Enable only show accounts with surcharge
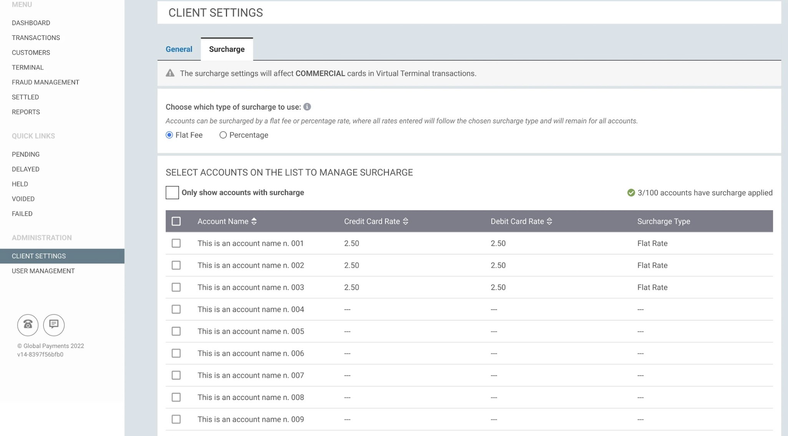This screenshot has height=436, width=788. coord(172,193)
